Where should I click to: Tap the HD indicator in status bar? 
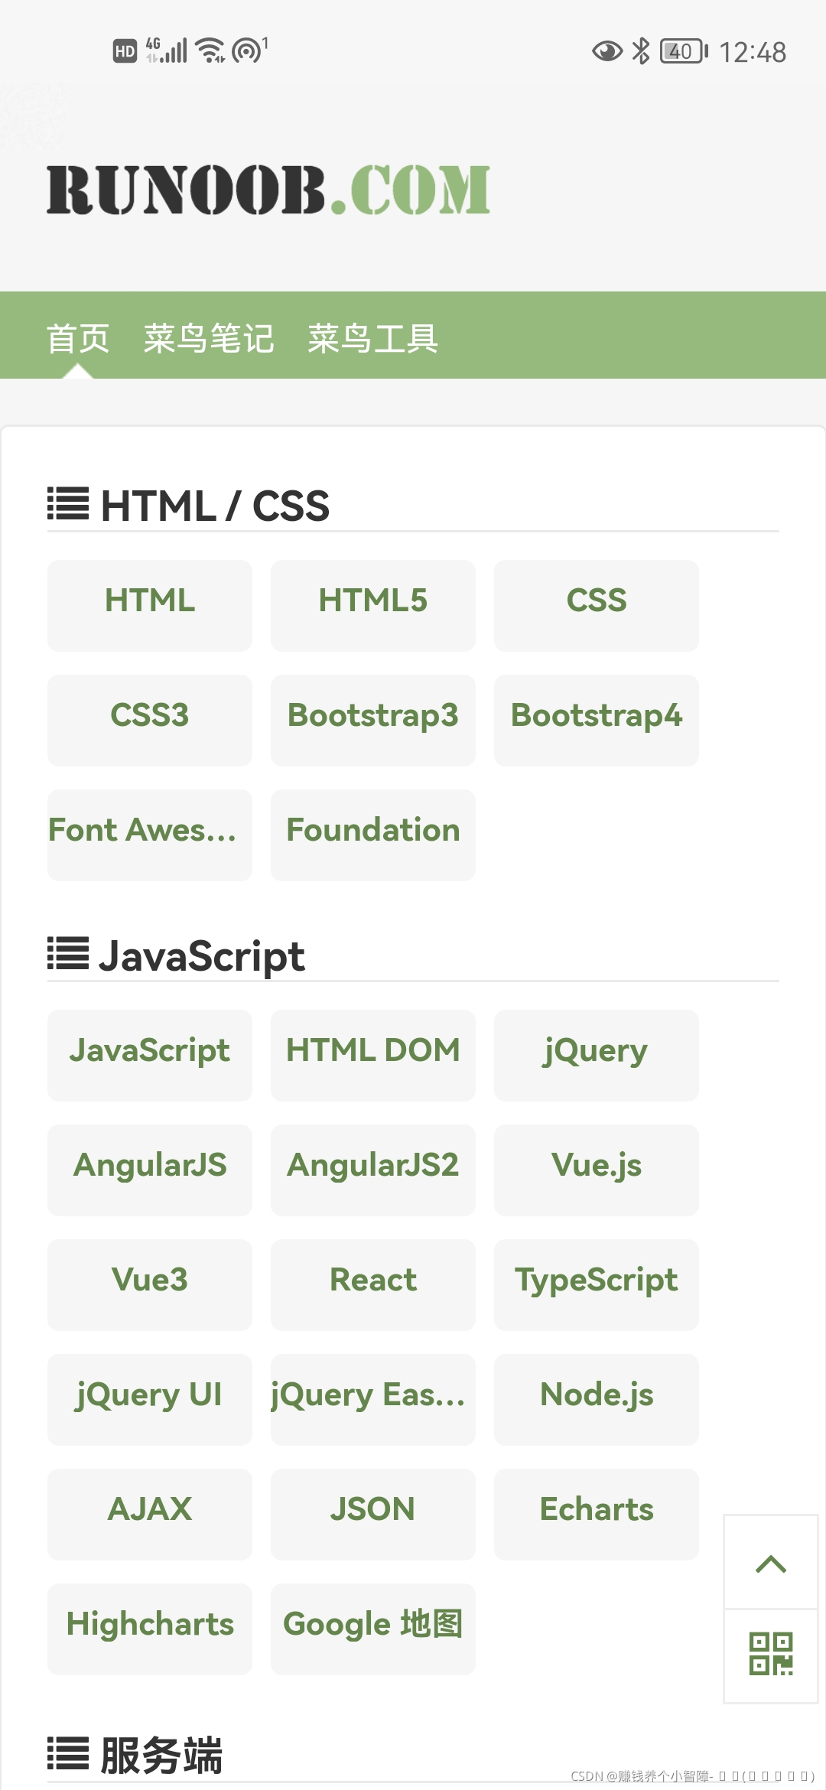click(x=125, y=51)
